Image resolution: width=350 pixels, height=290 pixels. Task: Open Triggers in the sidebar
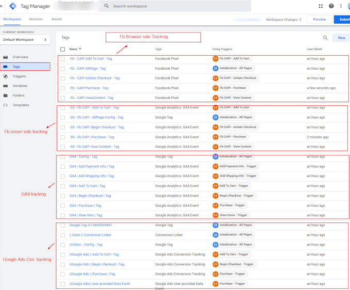(19, 76)
